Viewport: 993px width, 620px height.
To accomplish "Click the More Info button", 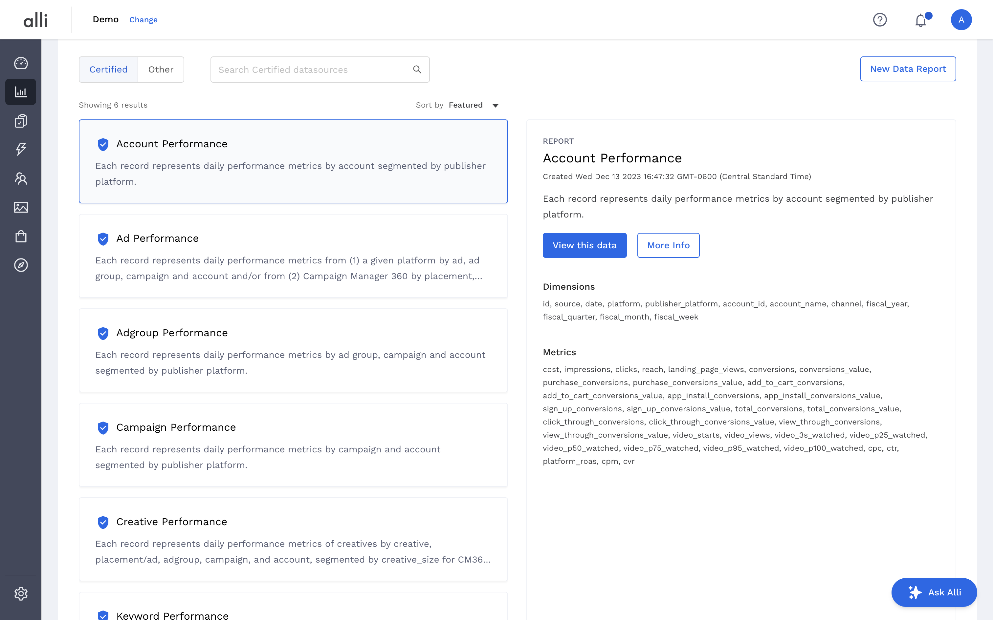I will click(x=668, y=245).
